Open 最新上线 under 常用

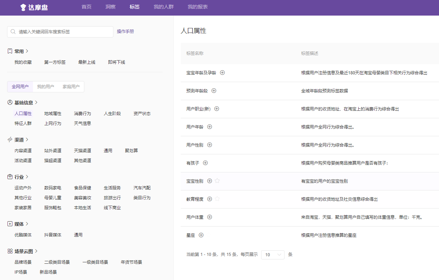click(x=87, y=62)
